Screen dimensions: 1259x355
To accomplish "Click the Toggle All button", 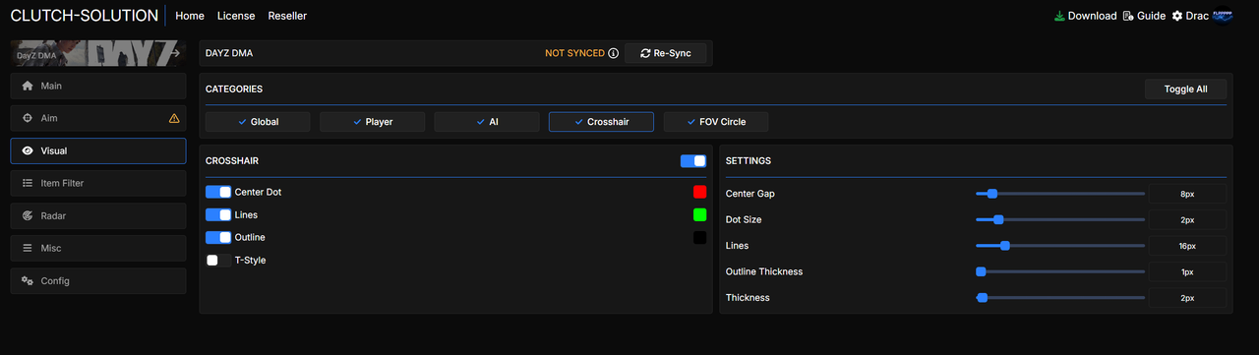I will point(1185,89).
